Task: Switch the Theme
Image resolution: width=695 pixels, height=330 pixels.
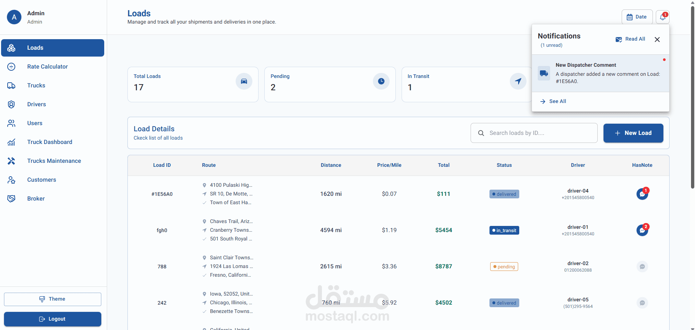Action: [53, 299]
